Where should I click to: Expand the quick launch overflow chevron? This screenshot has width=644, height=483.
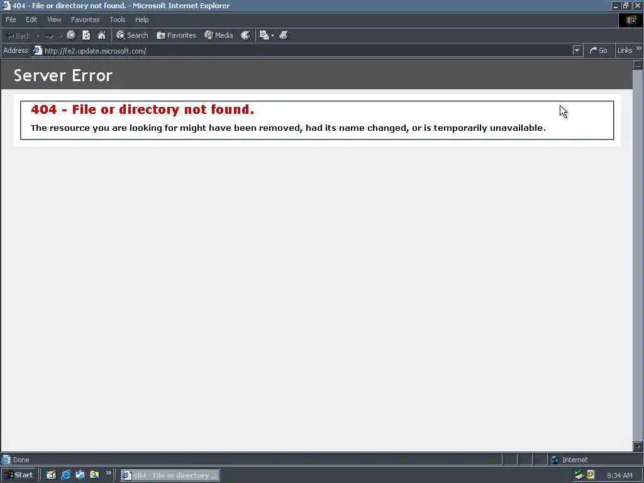pos(108,473)
